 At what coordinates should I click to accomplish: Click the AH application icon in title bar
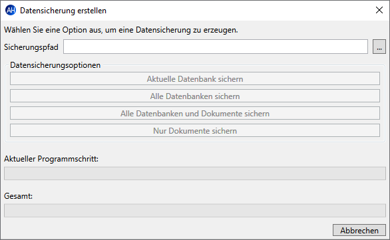pyautogui.click(x=11, y=11)
